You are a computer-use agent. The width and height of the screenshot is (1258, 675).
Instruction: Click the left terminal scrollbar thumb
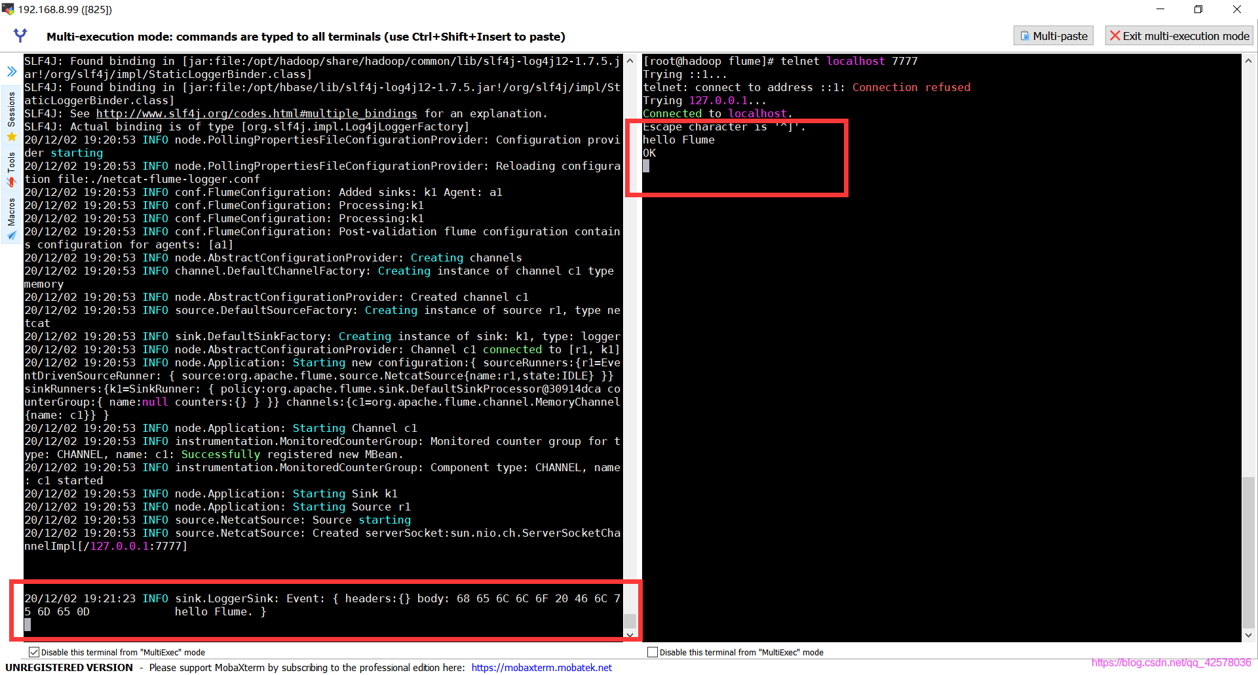pyautogui.click(x=630, y=620)
